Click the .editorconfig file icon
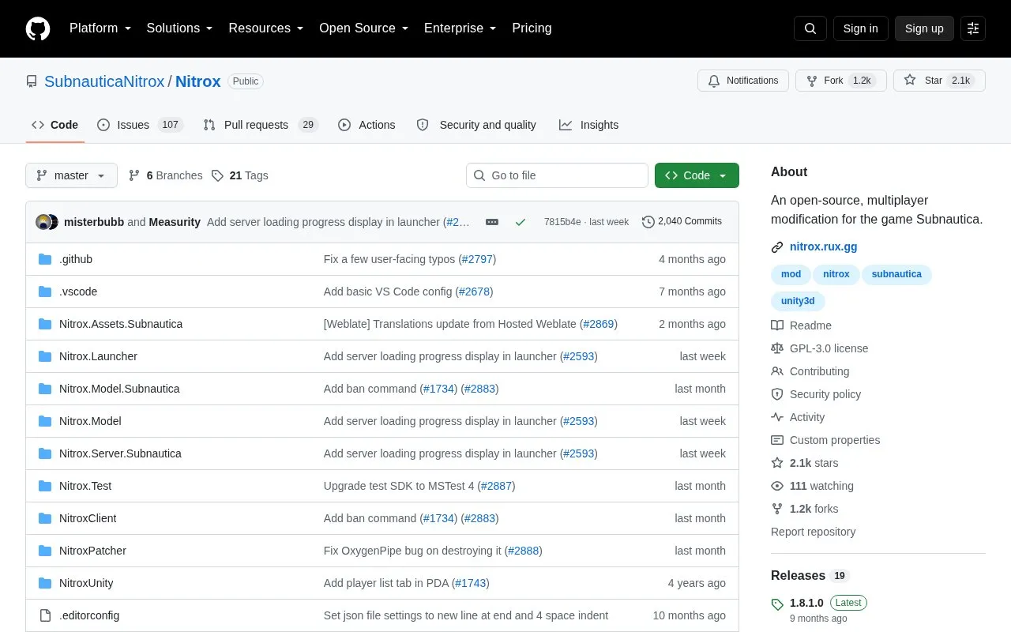 click(x=45, y=615)
